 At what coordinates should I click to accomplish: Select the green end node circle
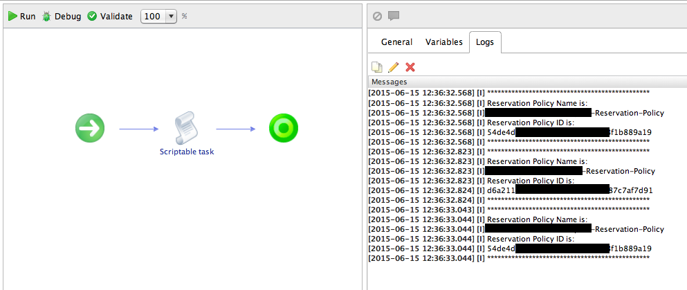pos(284,128)
